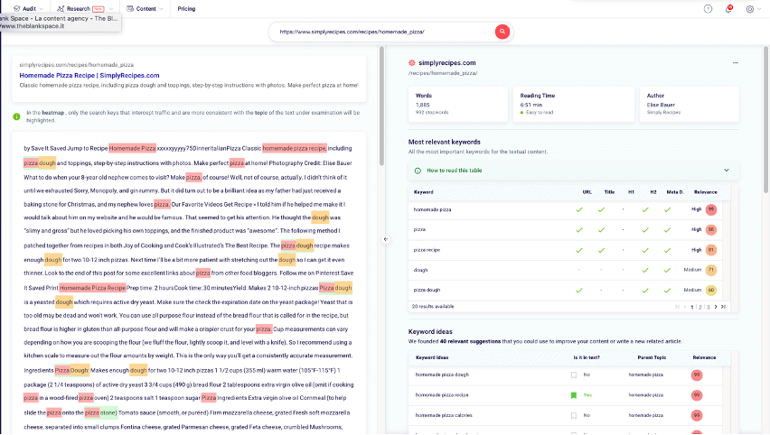770x435 pixels.
Task: Open the three-dot menu beside simplyrecipes.com
Action: [x=735, y=63]
